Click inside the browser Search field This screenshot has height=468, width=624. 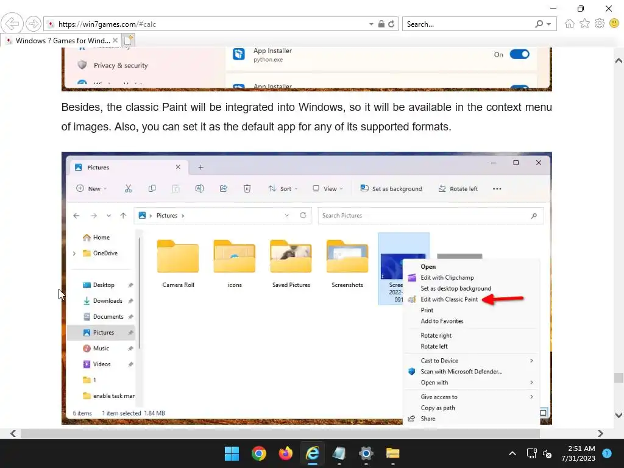[468, 24]
